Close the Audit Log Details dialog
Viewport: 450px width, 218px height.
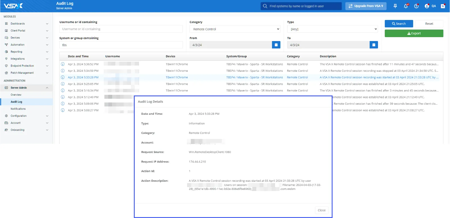(321, 210)
